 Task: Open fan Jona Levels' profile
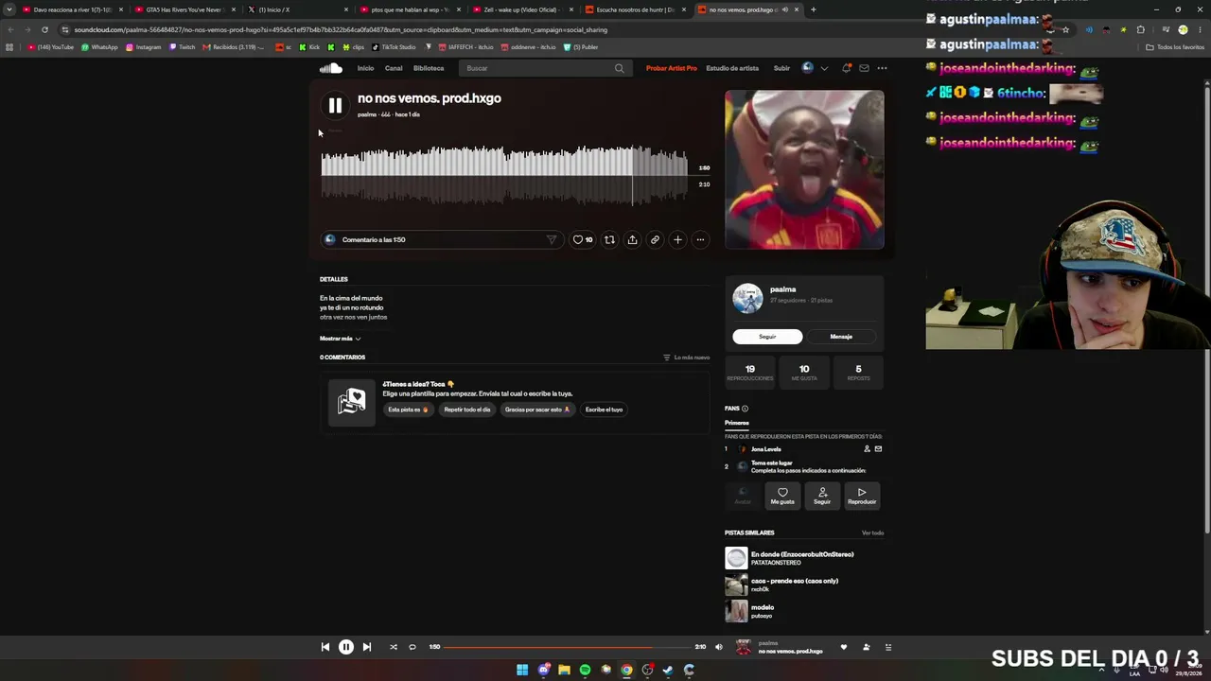(766, 449)
